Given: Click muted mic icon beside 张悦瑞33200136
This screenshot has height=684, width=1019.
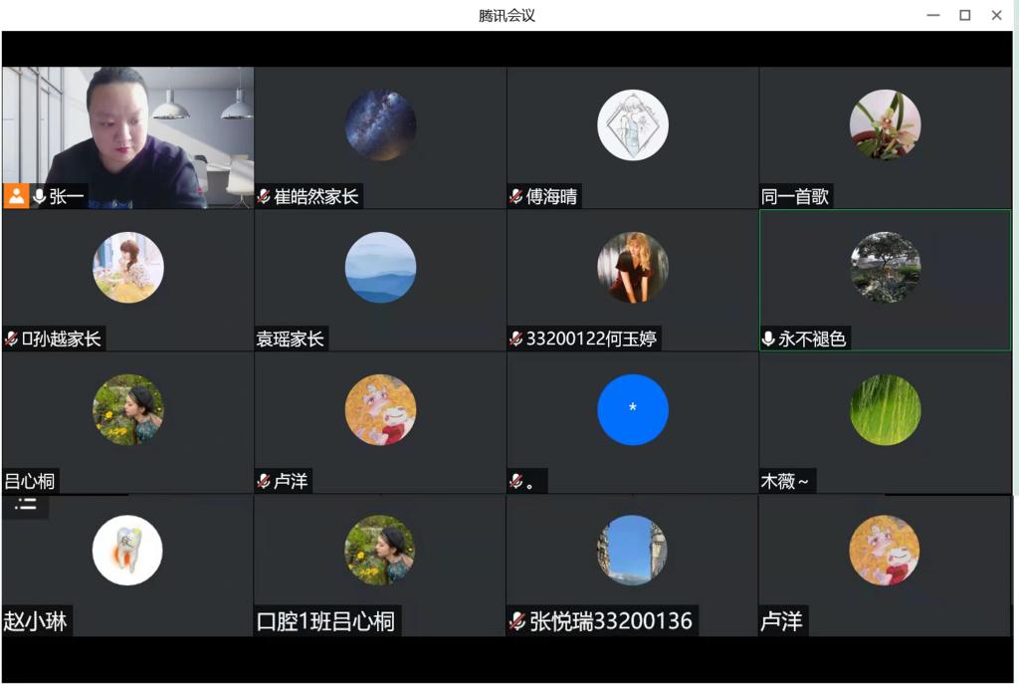Looking at the screenshot, I should (517, 621).
